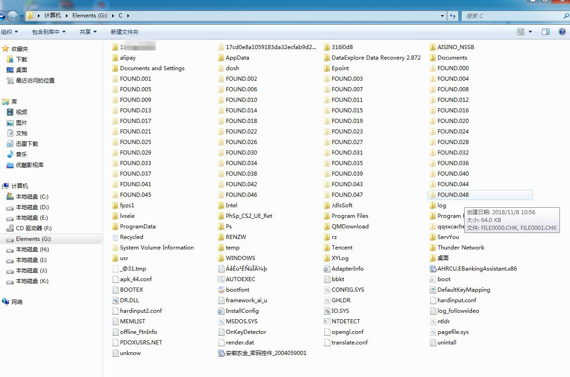Open the 包含到库中 dropdown menu
570x377 pixels.
49,32
